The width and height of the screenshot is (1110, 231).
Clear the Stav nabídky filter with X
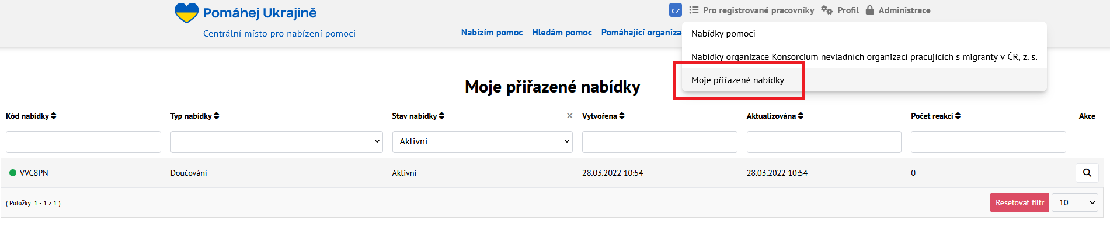(x=569, y=116)
